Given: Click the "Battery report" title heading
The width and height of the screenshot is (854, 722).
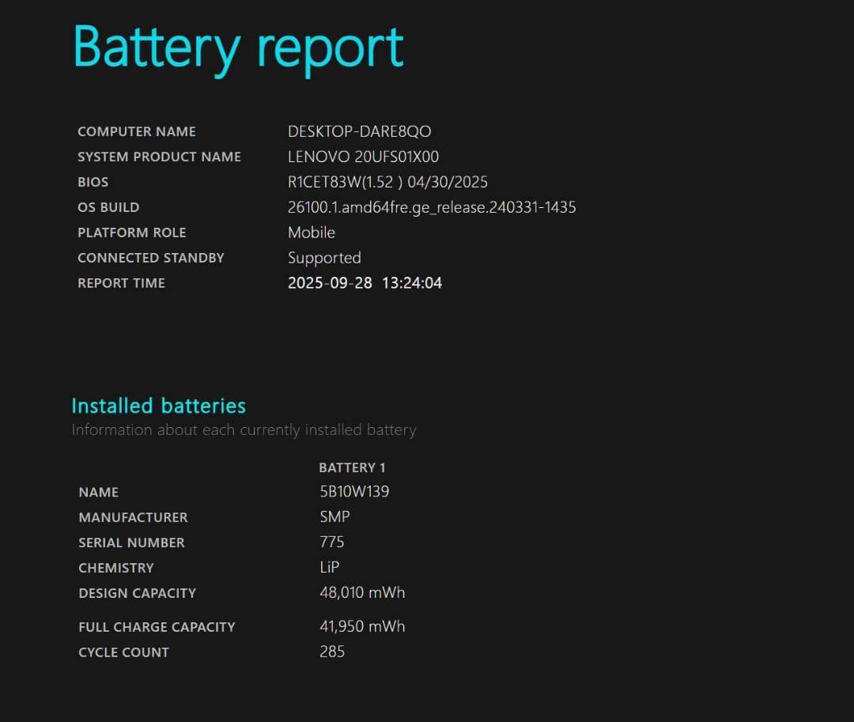Looking at the screenshot, I should point(238,47).
